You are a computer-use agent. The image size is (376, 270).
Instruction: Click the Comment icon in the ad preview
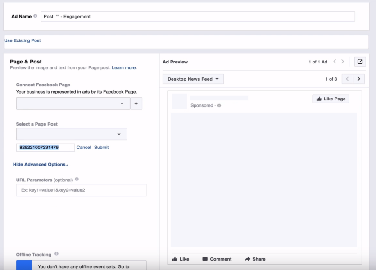coord(205,259)
